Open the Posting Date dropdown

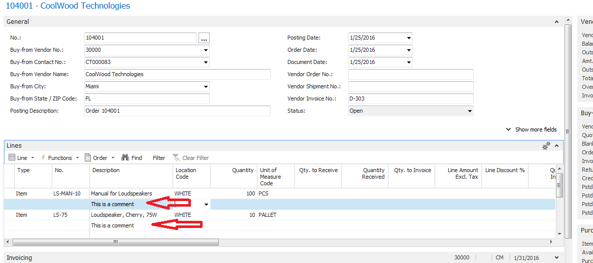tap(409, 38)
